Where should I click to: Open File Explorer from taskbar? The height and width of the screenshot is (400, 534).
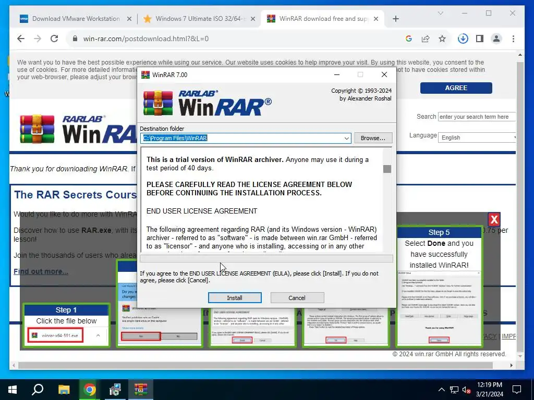[x=64, y=390]
